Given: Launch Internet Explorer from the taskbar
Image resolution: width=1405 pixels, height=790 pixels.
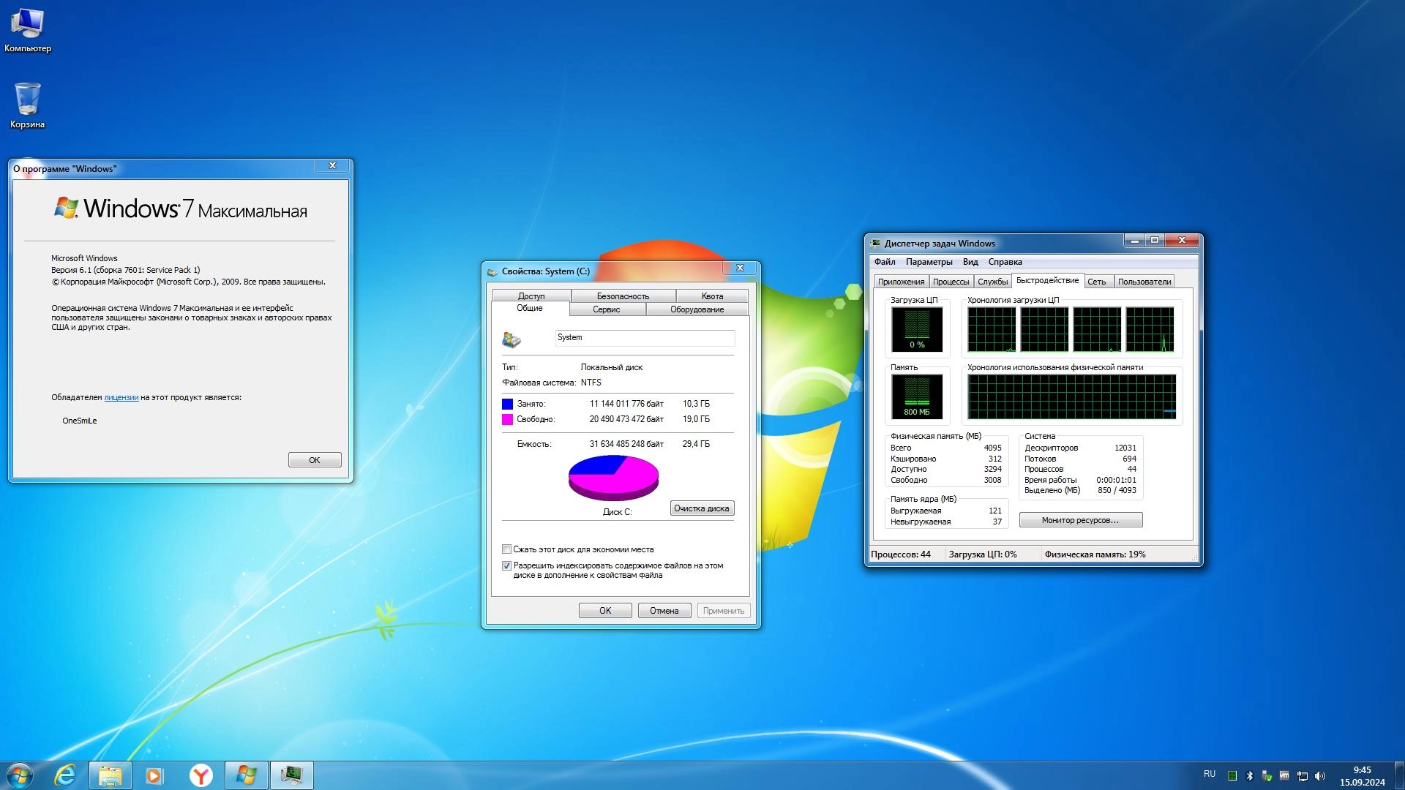Looking at the screenshot, I should (x=65, y=775).
